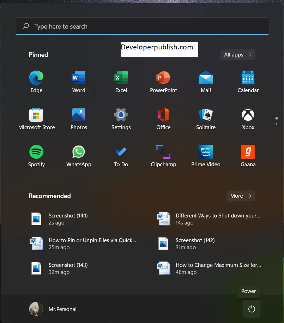Launch Clipchamp video editor
The width and height of the screenshot is (284, 323).
click(x=163, y=156)
